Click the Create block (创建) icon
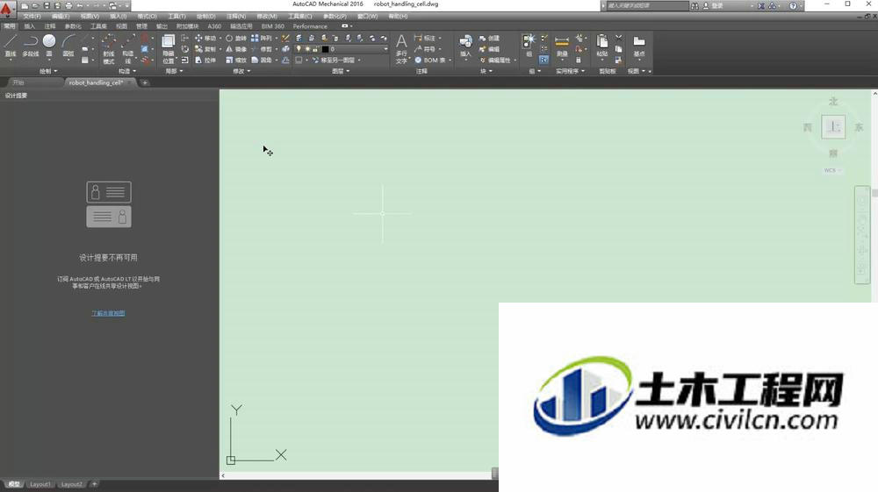Viewport: 878px width, 492px height. [489, 38]
